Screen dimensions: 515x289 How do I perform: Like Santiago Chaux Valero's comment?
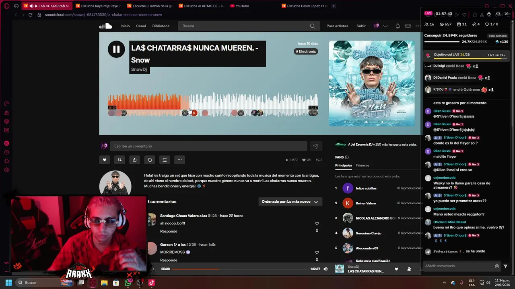pyautogui.click(x=317, y=224)
